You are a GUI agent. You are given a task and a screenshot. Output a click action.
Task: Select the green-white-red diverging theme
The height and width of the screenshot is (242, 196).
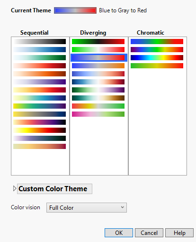[98, 49]
